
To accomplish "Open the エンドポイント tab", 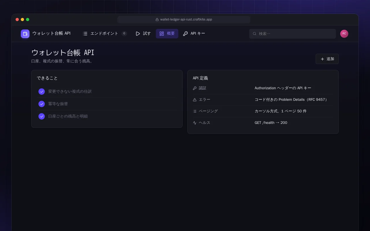I will tap(105, 34).
